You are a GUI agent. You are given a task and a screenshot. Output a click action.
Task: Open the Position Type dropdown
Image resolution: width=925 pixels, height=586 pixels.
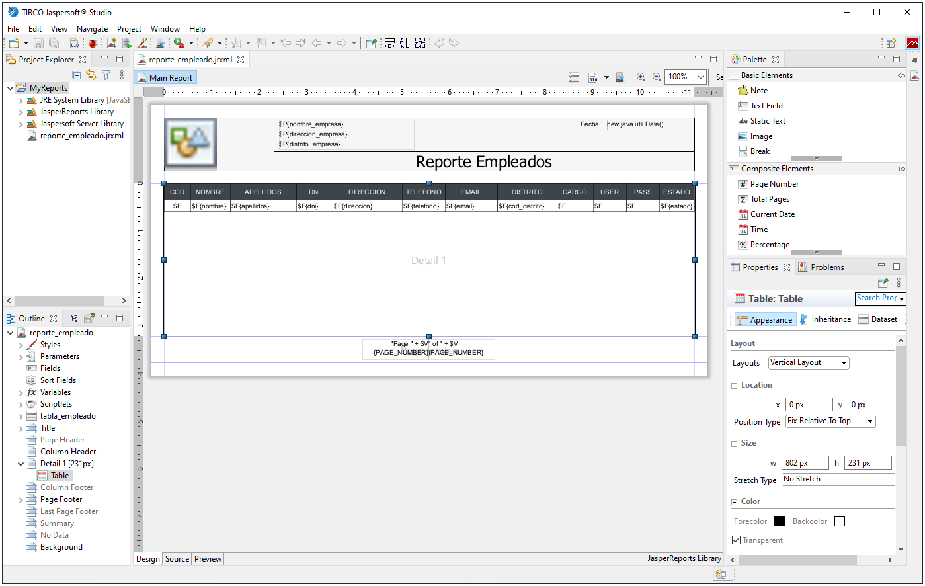tap(830, 421)
